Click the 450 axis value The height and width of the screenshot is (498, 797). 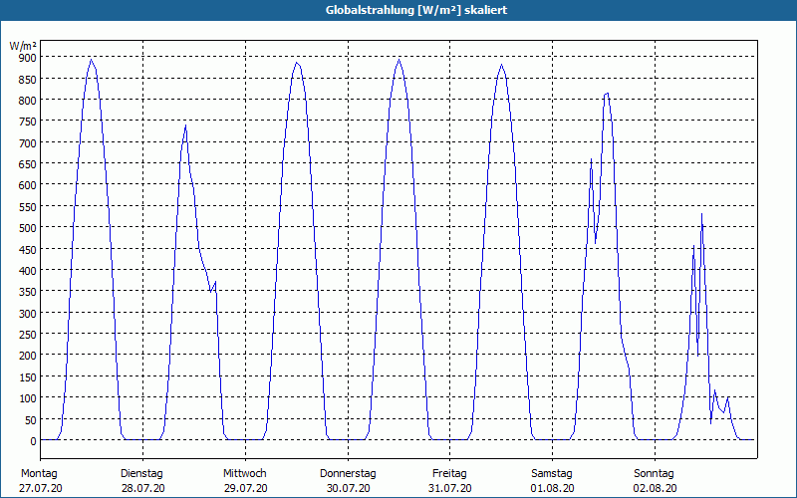pos(28,250)
